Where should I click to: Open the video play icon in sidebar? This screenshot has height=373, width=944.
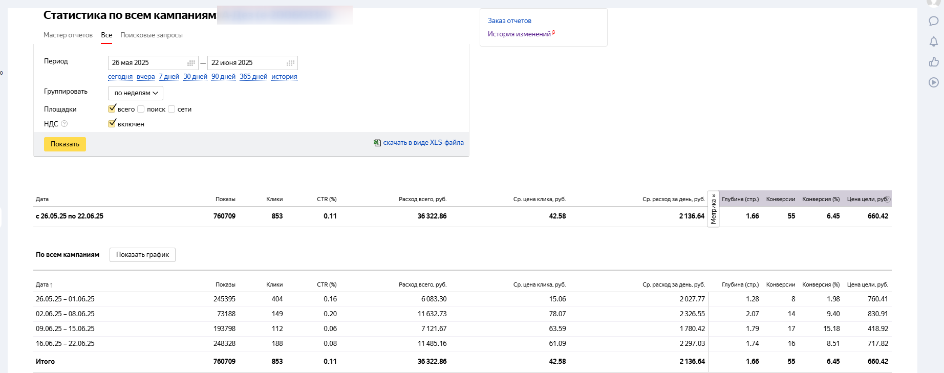(934, 82)
